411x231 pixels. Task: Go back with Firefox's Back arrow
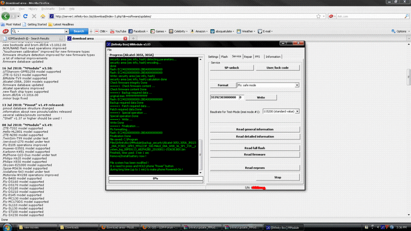[x=5, y=16]
